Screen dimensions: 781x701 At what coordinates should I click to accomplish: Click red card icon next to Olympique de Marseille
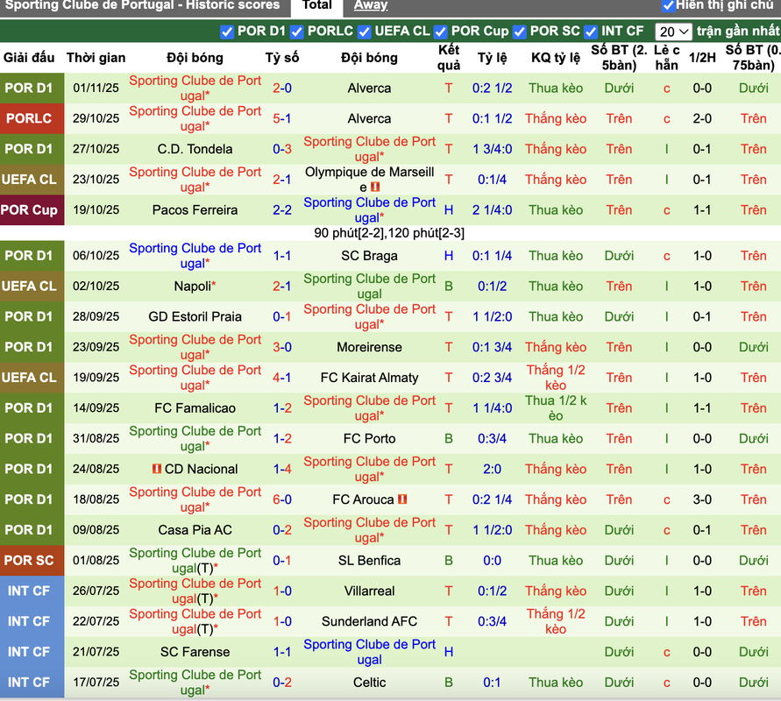[x=375, y=188]
